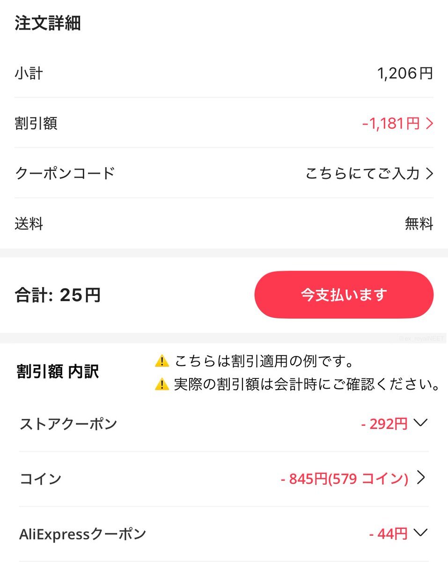
Task: Click the first warning icon beside こちらは割引適用の例です
Action: click(x=162, y=361)
